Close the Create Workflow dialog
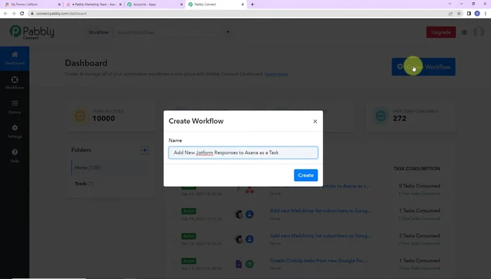491x279 pixels. tap(315, 121)
